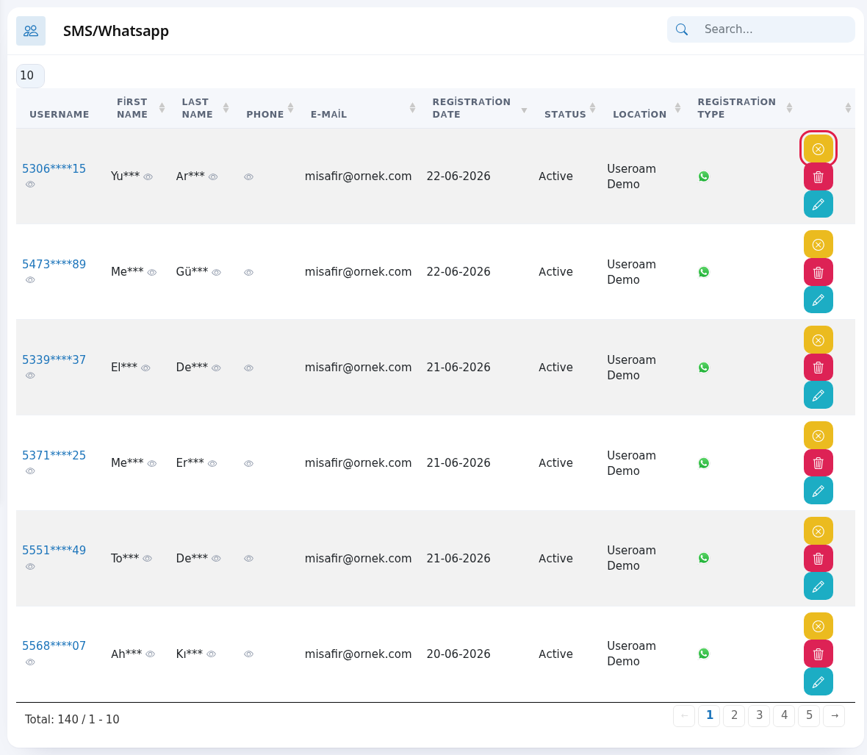
Task: Click the deactivate icon for user 5473****89
Action: [819, 245]
